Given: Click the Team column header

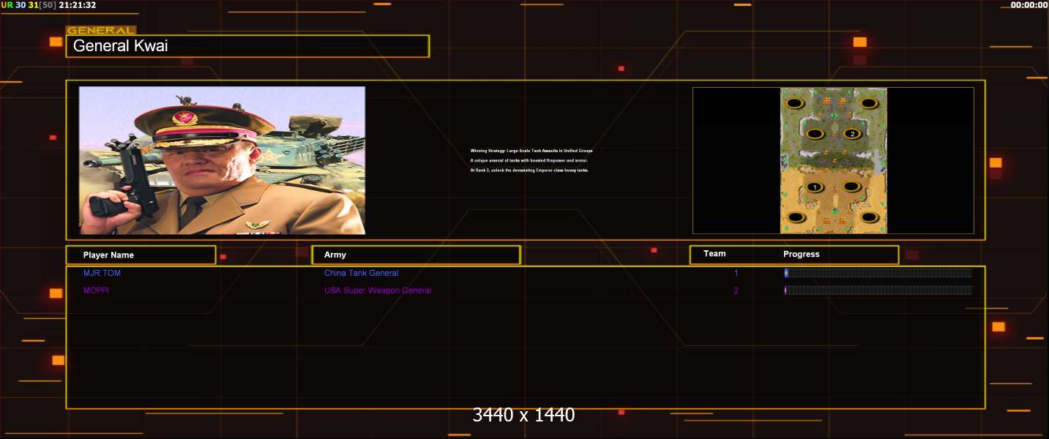Looking at the screenshot, I should tap(714, 254).
